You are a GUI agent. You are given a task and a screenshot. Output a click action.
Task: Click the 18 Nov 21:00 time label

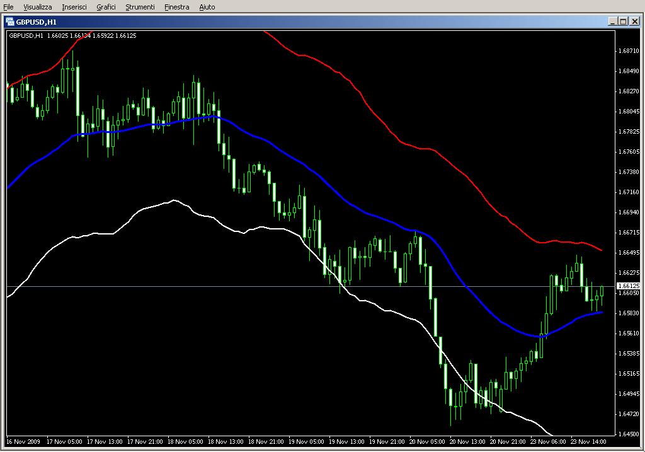(266, 442)
